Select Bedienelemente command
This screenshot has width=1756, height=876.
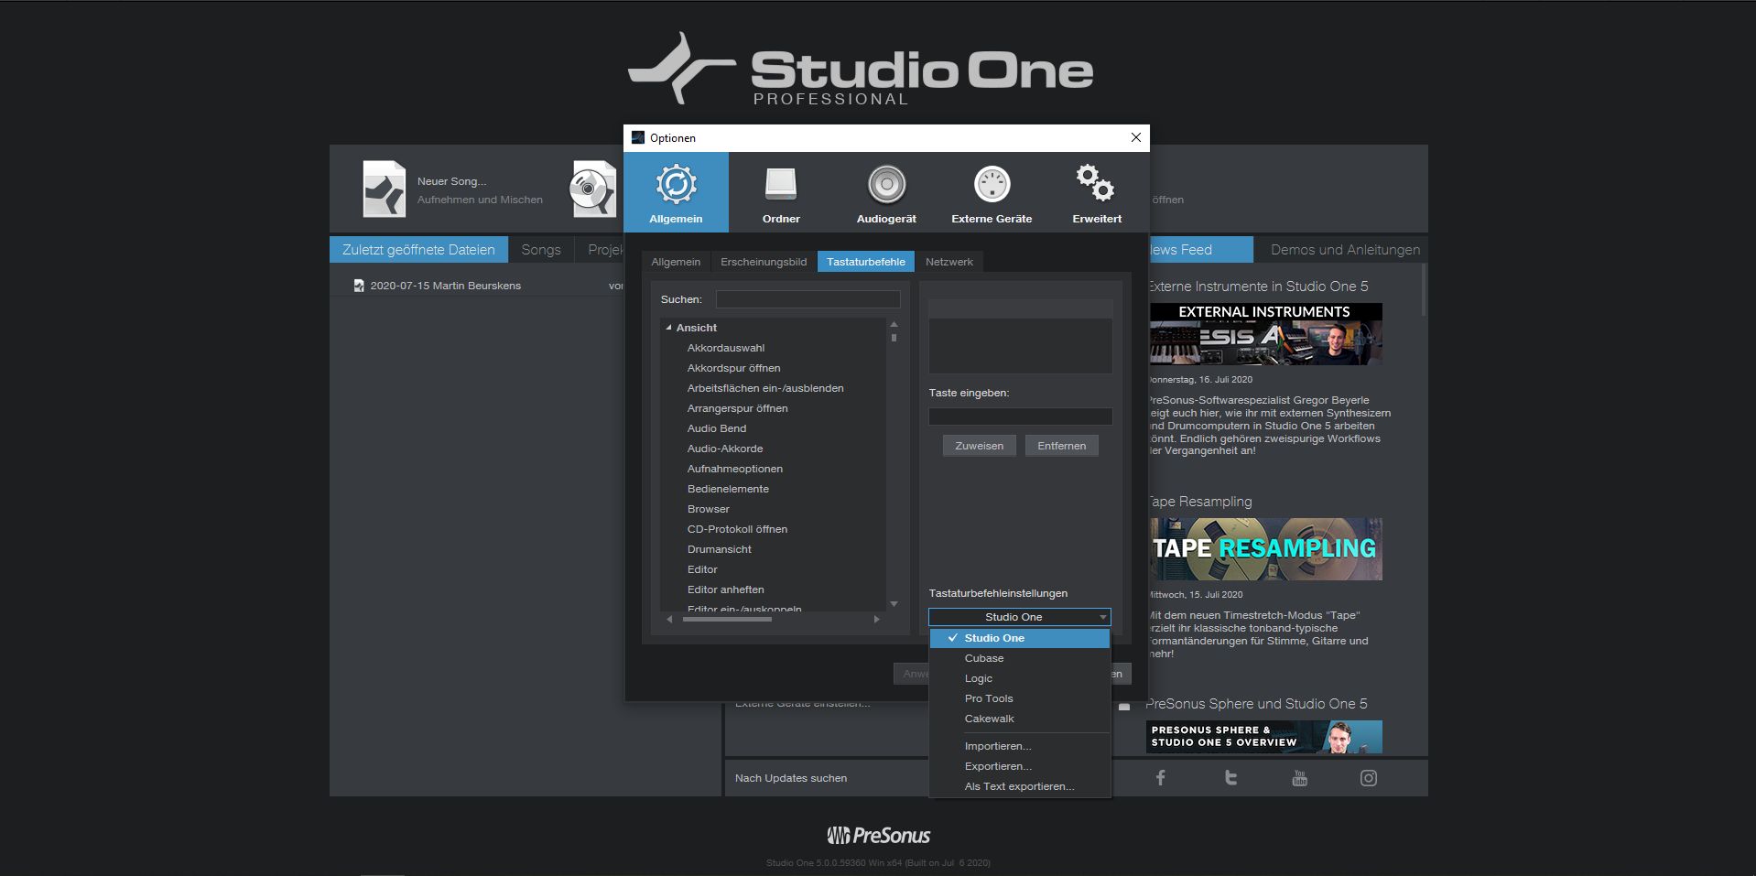pyautogui.click(x=728, y=489)
